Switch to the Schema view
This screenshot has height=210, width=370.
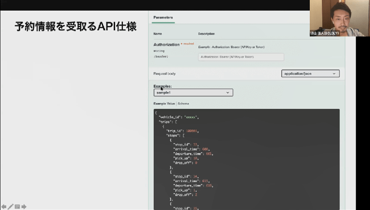184,104
